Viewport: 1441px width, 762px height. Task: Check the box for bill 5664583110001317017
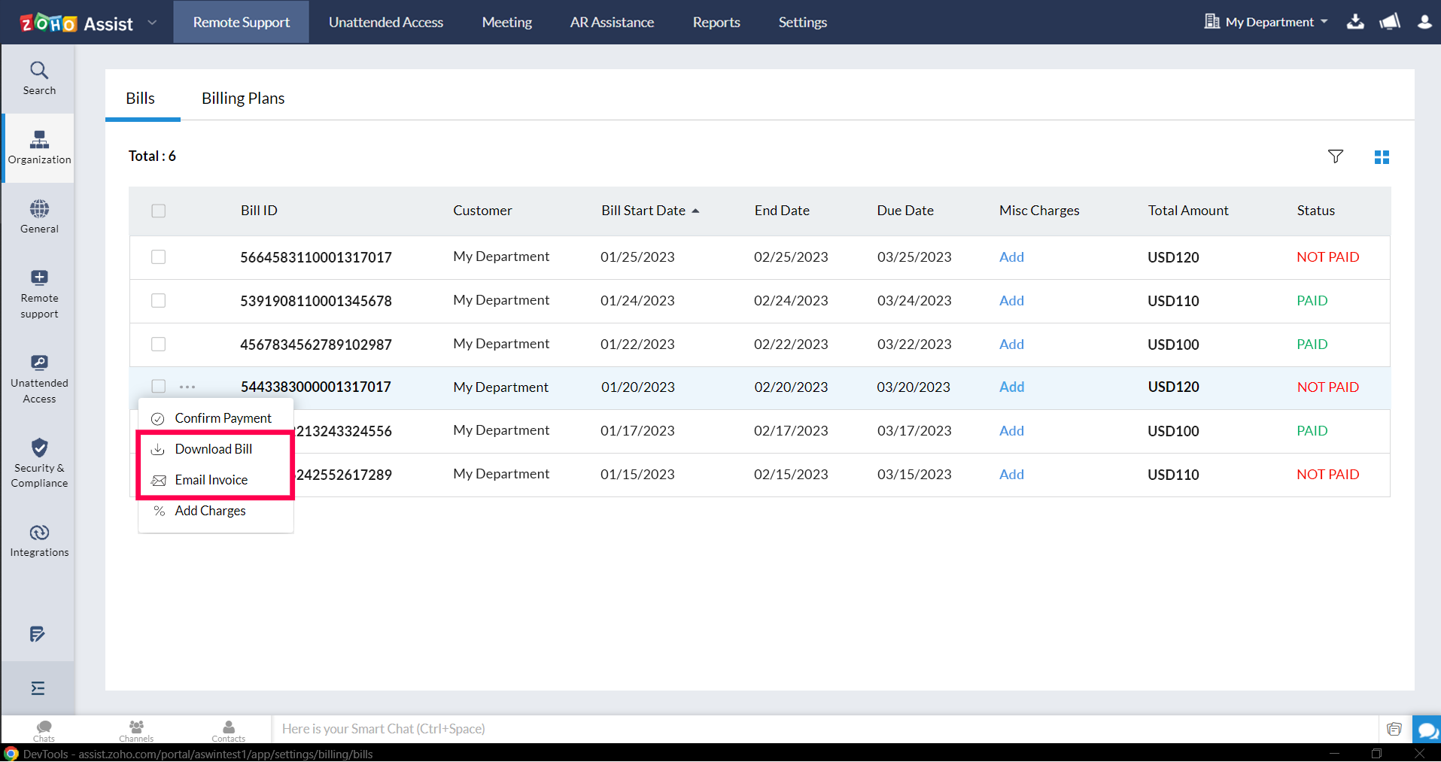click(158, 257)
